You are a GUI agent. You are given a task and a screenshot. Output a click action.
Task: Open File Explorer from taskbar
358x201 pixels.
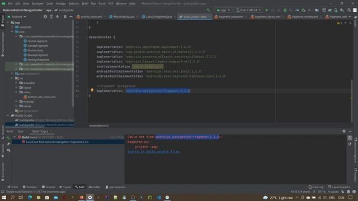point(39,197)
